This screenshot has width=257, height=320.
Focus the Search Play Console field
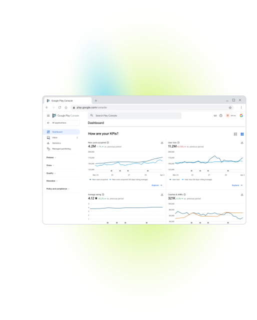(134, 115)
